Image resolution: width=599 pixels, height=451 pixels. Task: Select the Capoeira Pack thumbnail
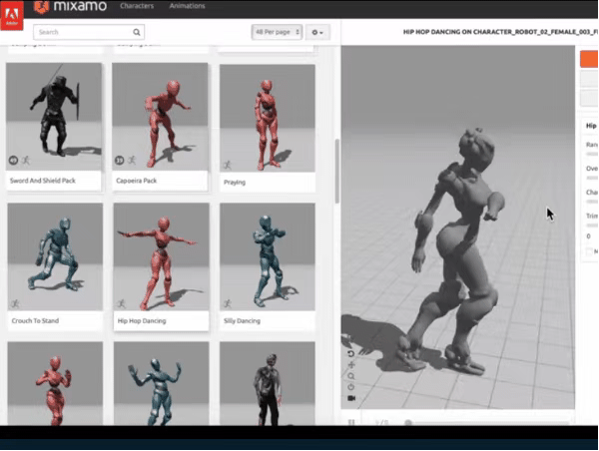point(160,117)
